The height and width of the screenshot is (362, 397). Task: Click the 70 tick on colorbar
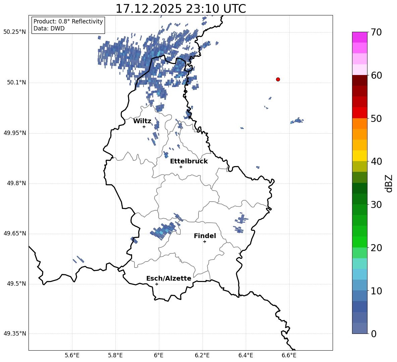click(376, 32)
